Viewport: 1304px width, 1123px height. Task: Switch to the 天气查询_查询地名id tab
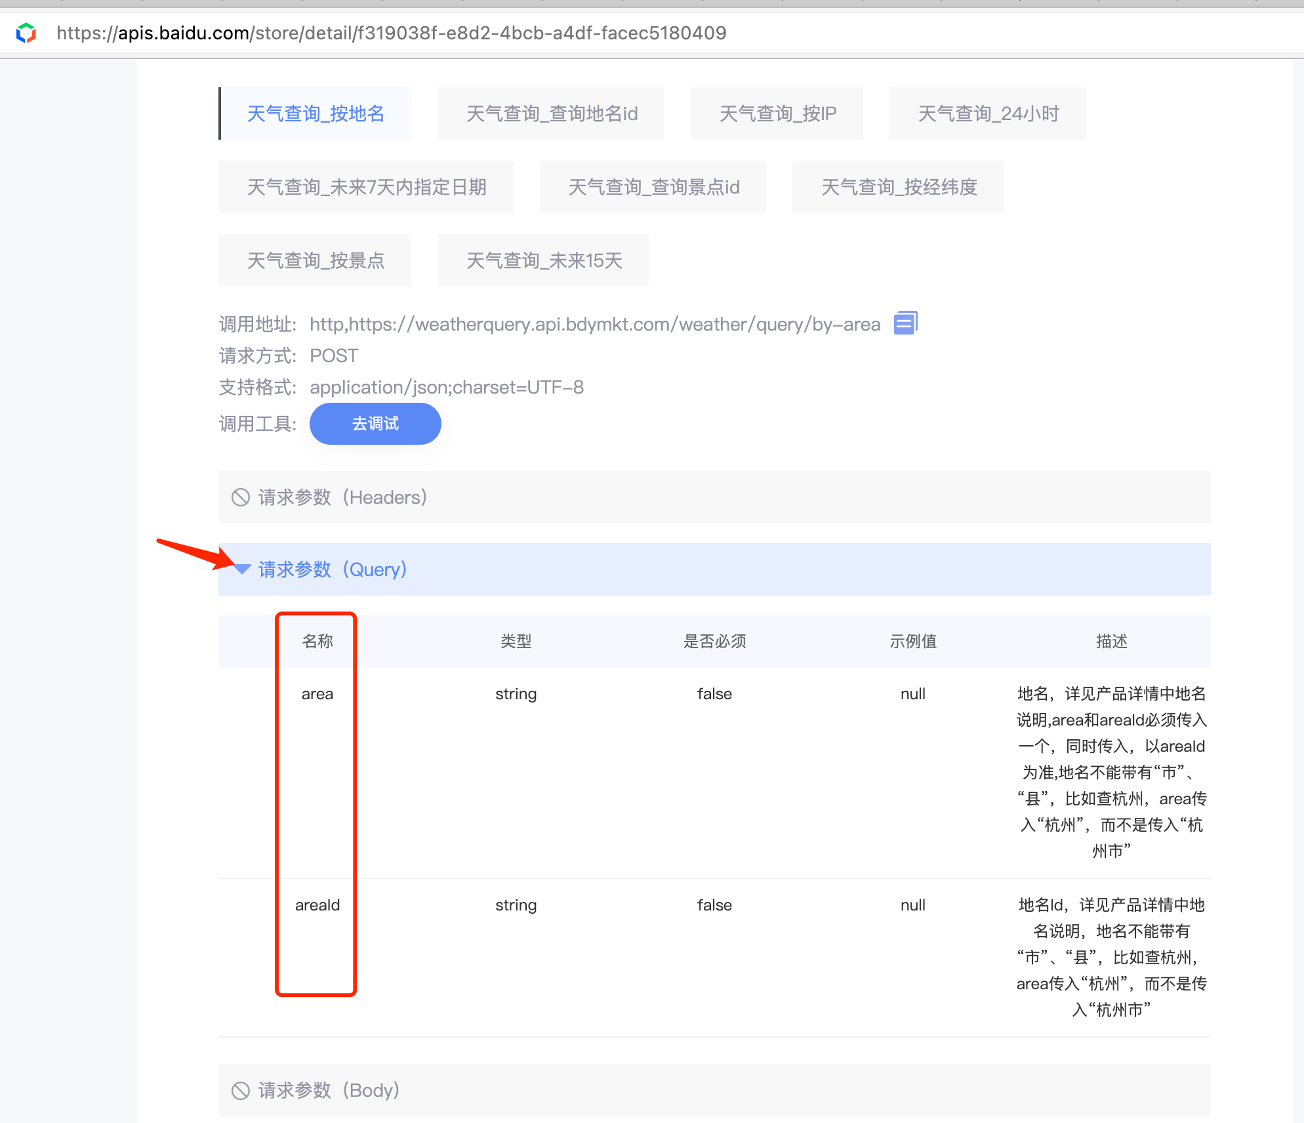pyautogui.click(x=551, y=113)
